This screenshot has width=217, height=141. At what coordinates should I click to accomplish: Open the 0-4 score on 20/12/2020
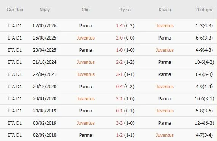[x=119, y=87]
